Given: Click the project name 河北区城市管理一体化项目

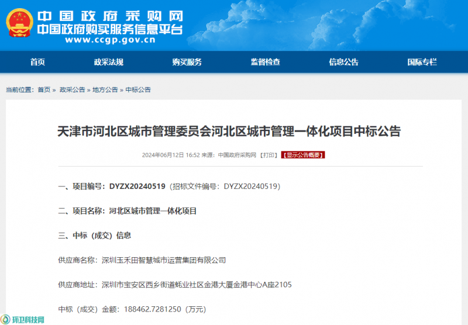Looking at the screenshot, I should click(x=153, y=211).
